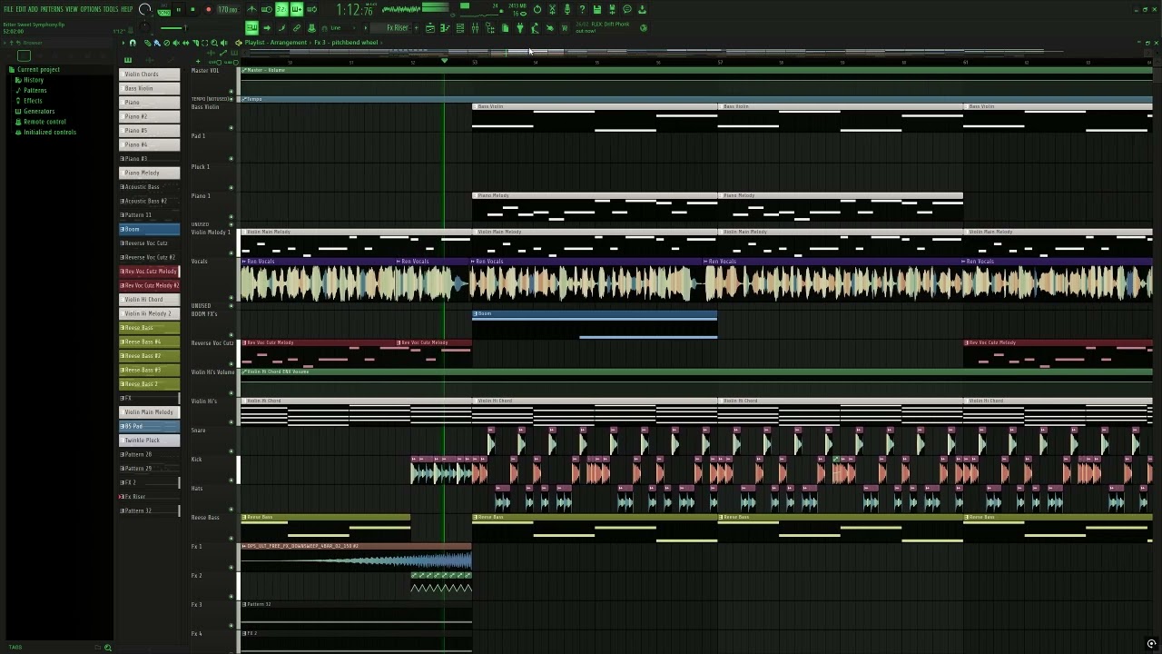Click the Playlist - Arrangement breadcrumb
1162x654 pixels.
click(275, 43)
